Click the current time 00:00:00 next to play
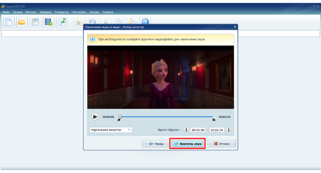The height and width of the screenshot is (173, 321). (x=108, y=117)
